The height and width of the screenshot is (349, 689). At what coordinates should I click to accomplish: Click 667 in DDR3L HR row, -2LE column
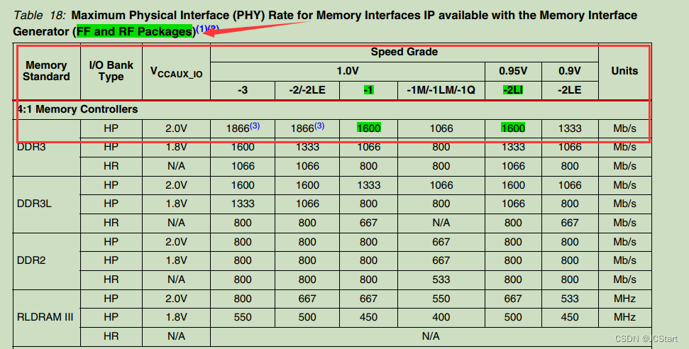pyautogui.click(x=570, y=223)
